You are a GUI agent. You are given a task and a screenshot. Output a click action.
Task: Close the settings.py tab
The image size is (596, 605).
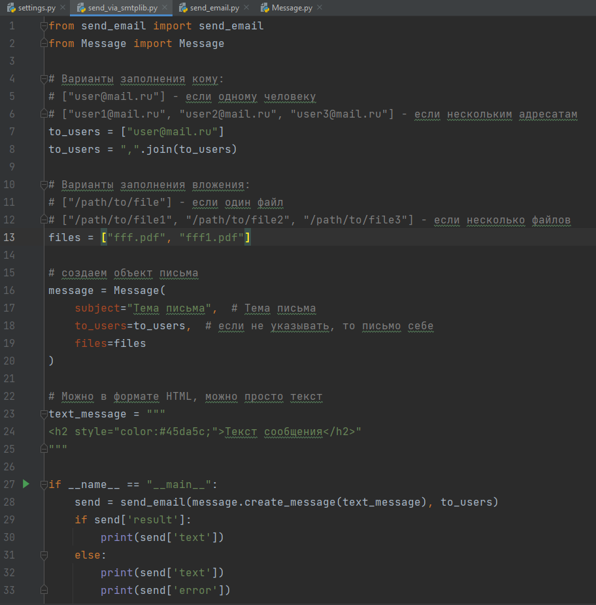pyautogui.click(x=63, y=7)
